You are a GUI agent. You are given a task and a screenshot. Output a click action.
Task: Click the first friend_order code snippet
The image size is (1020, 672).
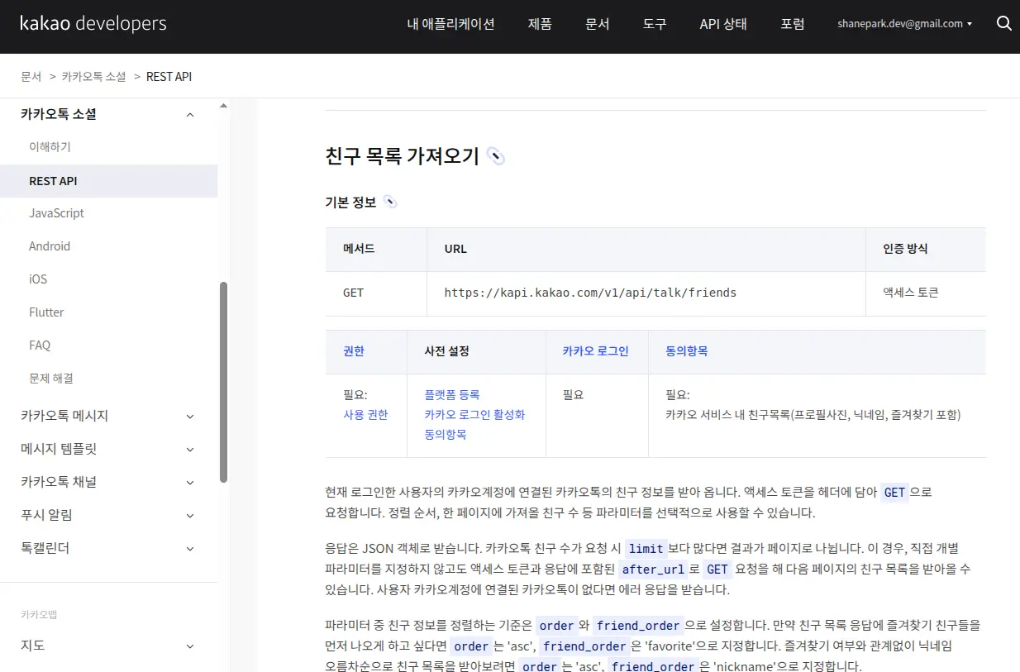click(x=638, y=626)
